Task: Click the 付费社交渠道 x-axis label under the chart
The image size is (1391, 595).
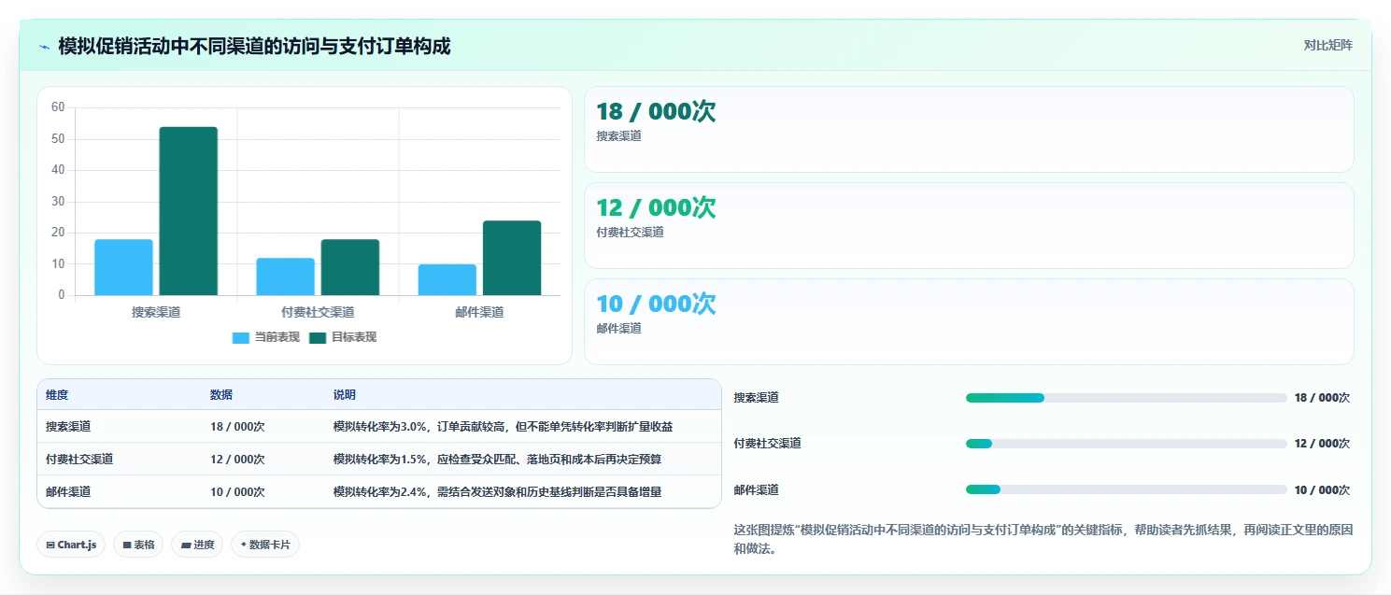Action: [x=318, y=312]
